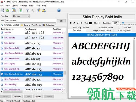
Task: Toggle Underline formatting button
Action: click(x=78, y=23)
